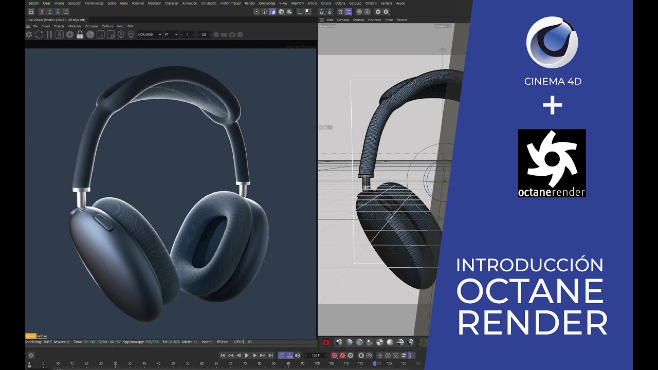Toggle the X axis lock

tap(42, 12)
